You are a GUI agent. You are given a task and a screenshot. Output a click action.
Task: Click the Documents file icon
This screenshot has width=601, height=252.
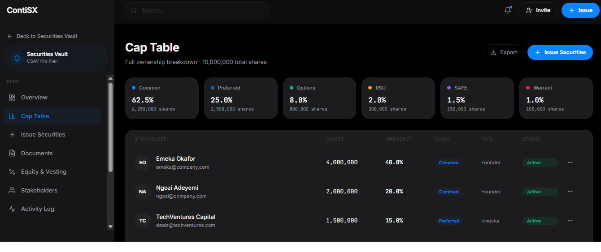point(12,153)
